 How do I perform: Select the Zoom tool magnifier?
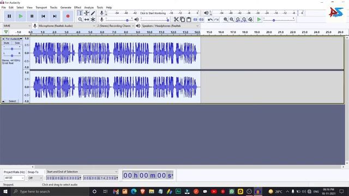(80, 20)
